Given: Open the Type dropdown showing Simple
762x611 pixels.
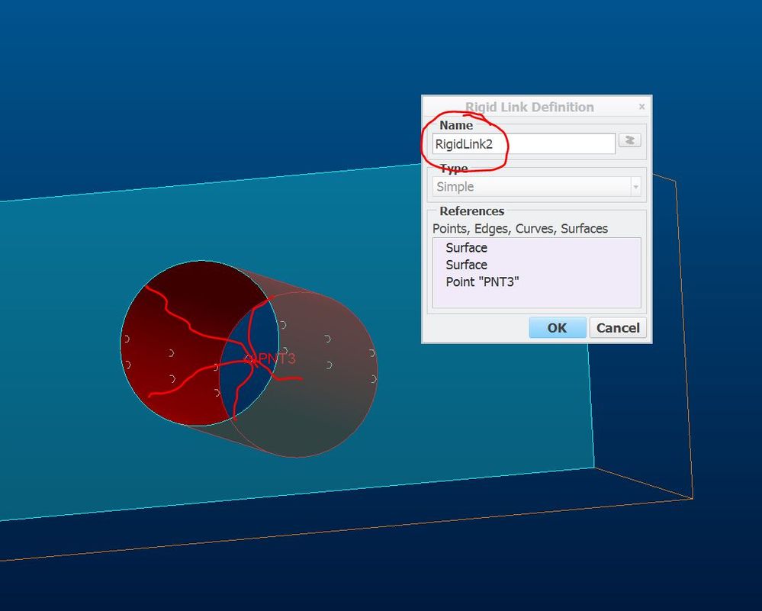Looking at the screenshot, I should [x=534, y=186].
